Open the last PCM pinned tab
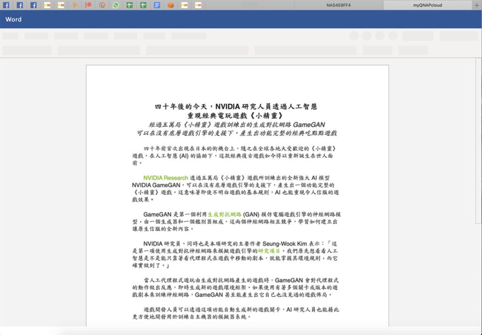 (198, 5)
